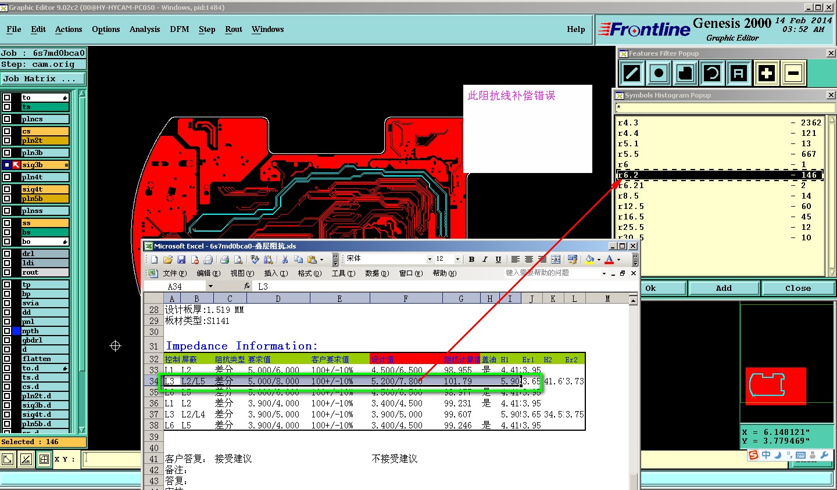
Task: Click Close in Symbols Histogram Popup
Action: (x=798, y=288)
